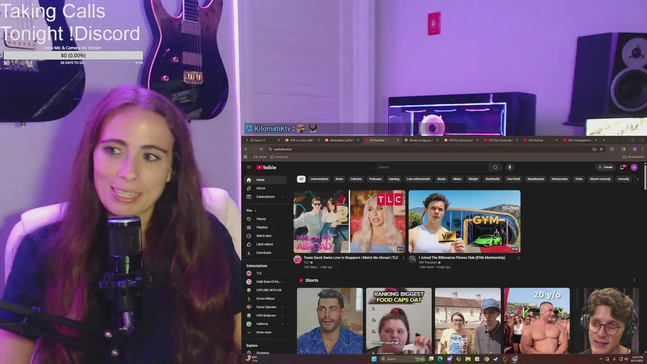Select the Dumbbells filter chip
This screenshot has height=364, width=647.
[492, 179]
